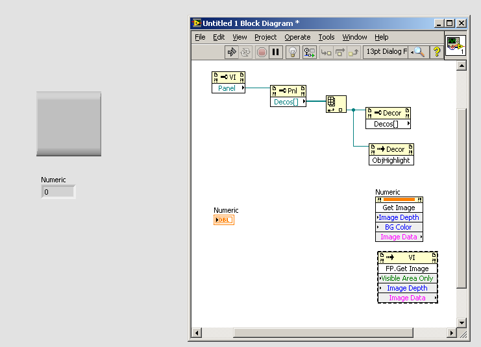
Task: Click the Run arrow button
Action: coord(232,52)
